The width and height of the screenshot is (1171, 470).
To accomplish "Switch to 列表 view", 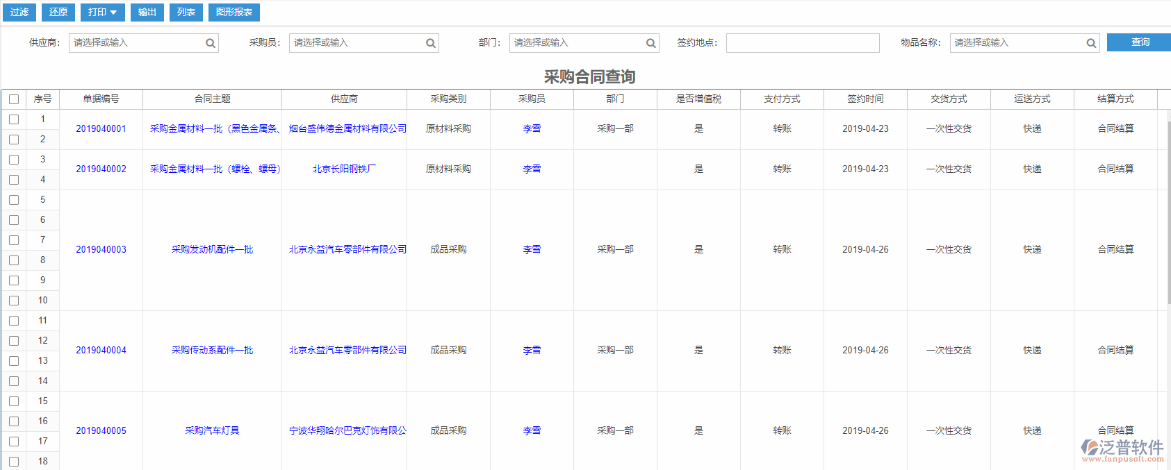I will 186,12.
